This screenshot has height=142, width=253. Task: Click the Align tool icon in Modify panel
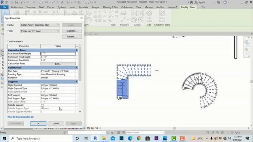(67, 13)
